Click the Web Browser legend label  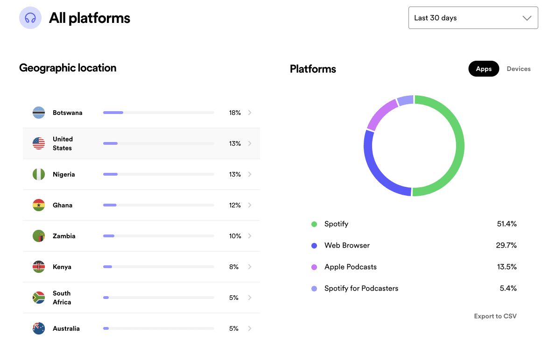point(347,246)
